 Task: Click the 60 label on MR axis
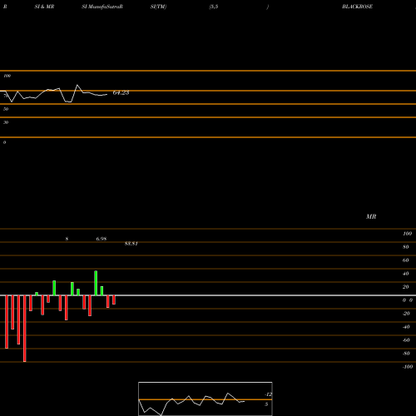(406, 260)
